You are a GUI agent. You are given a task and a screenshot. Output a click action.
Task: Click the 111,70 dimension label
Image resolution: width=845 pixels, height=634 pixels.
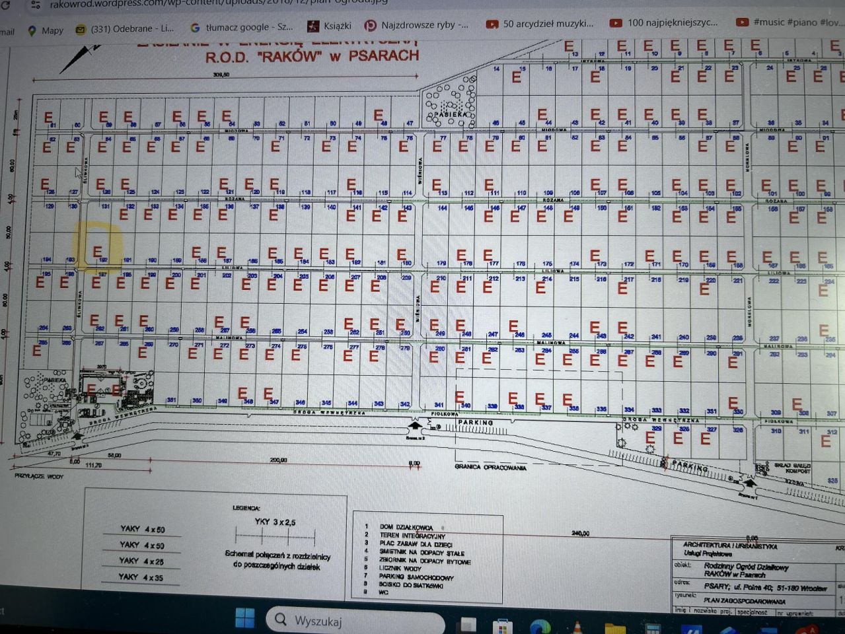(x=93, y=466)
